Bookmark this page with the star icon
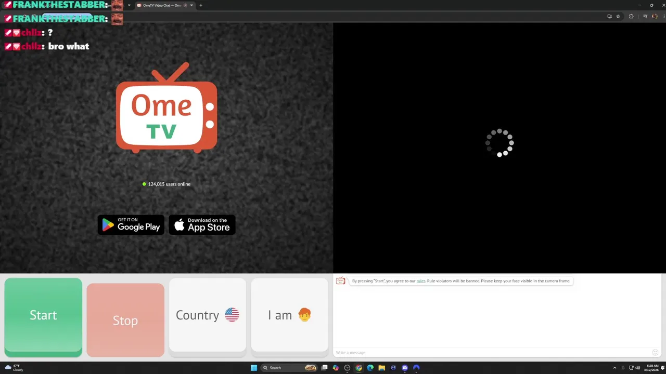The width and height of the screenshot is (666, 374). tap(618, 16)
